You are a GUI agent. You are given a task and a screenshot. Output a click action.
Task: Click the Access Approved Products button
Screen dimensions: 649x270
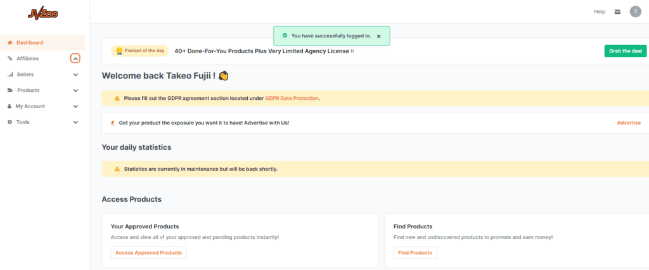(148, 253)
